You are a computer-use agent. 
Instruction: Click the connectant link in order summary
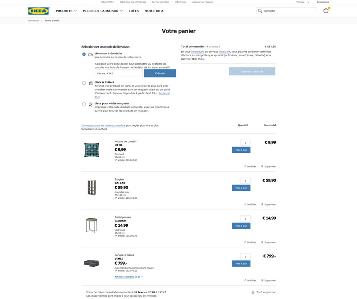click(x=198, y=52)
